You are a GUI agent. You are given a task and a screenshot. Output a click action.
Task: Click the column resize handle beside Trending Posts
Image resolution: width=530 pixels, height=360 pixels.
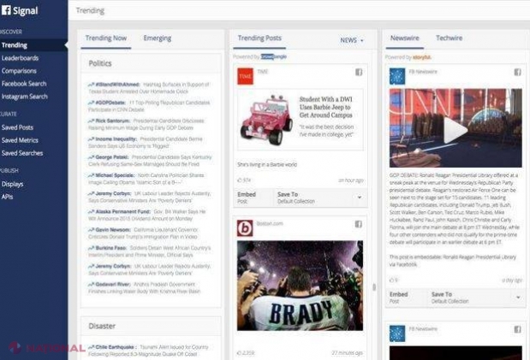point(374,287)
